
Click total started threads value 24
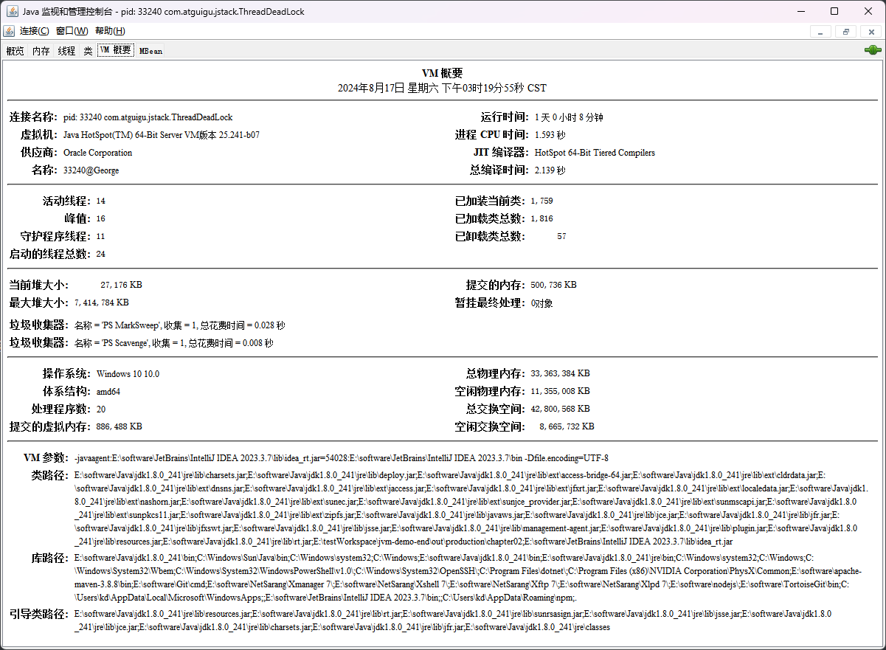point(101,254)
